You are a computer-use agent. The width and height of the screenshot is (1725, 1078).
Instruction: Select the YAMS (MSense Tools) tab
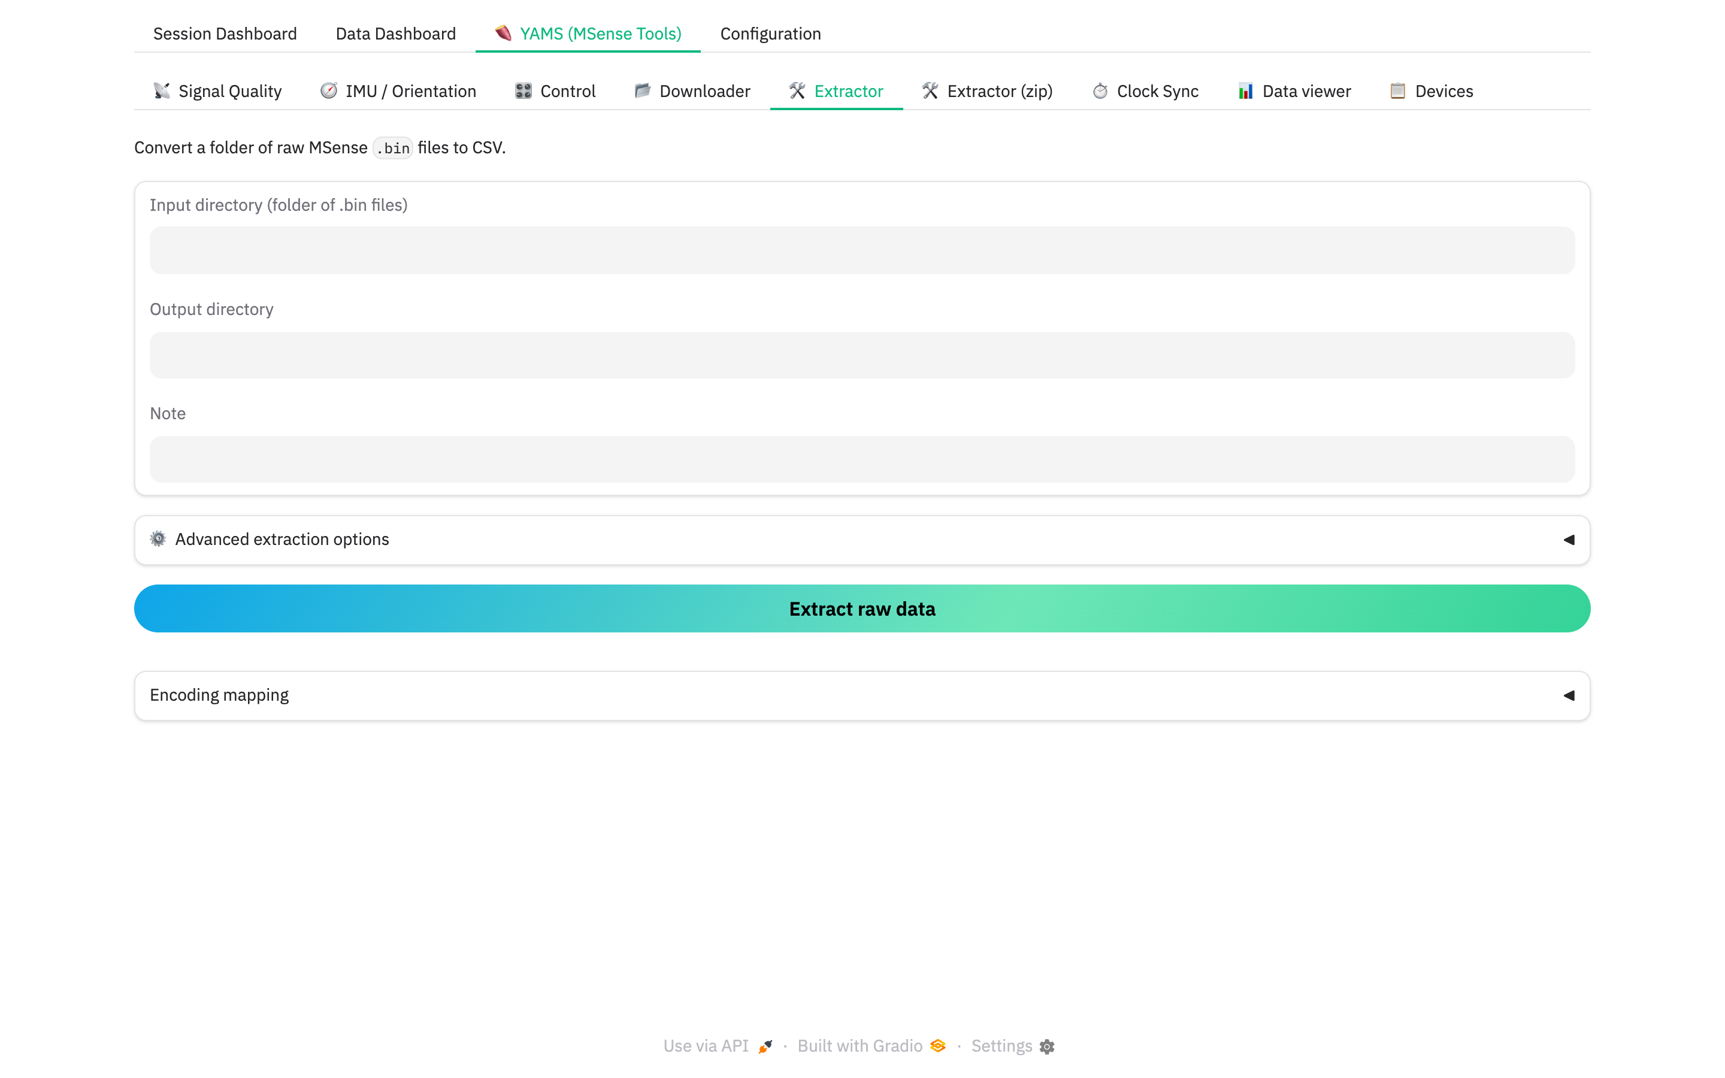tap(588, 34)
